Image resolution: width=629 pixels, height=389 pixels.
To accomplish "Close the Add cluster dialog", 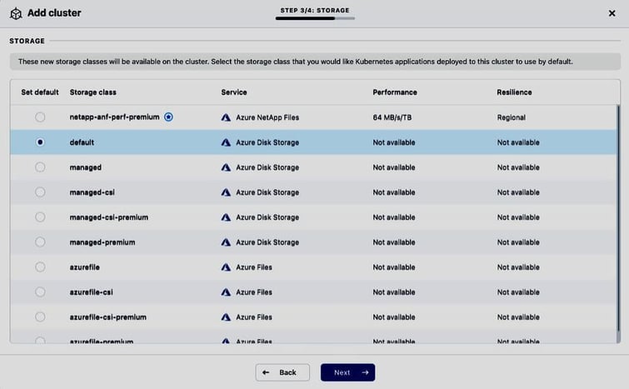I will point(612,13).
